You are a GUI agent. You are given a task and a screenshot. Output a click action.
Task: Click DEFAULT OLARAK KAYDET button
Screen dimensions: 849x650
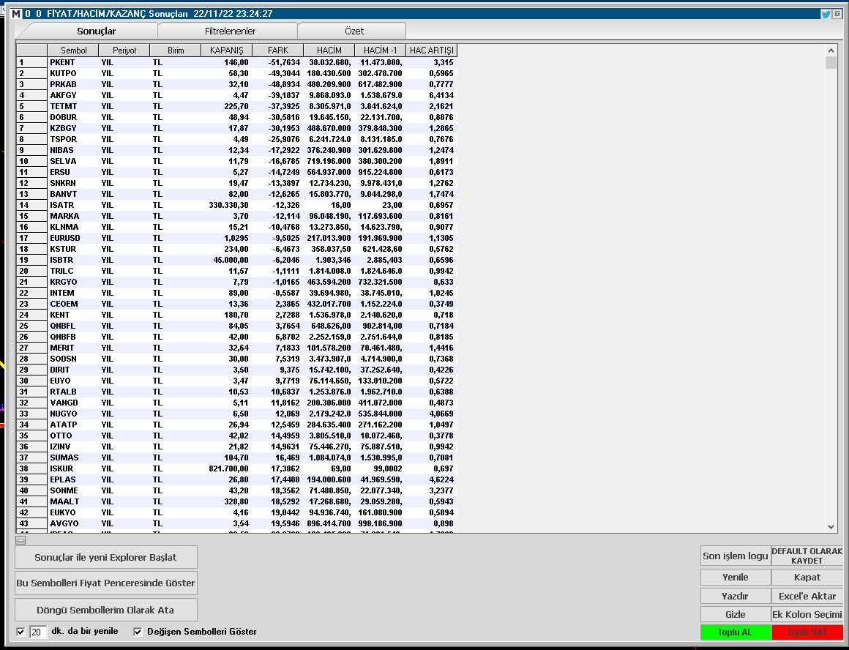[x=807, y=556]
